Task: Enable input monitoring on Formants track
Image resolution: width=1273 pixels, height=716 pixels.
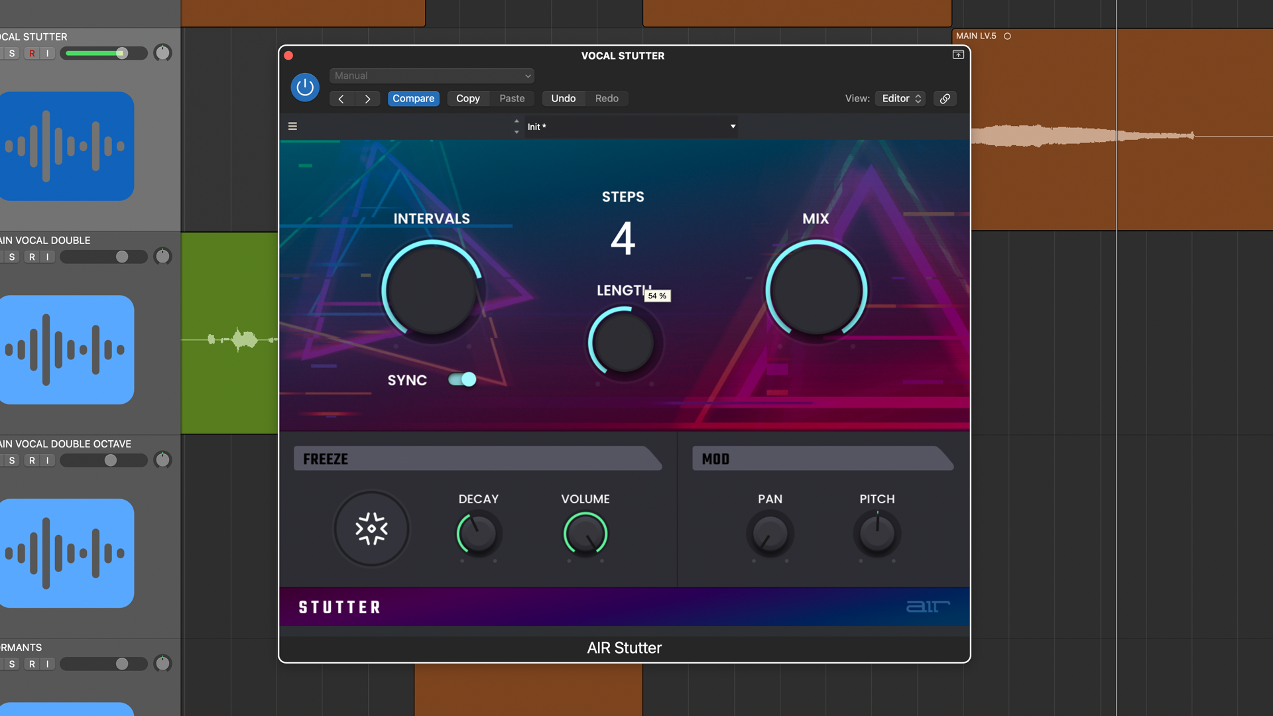Action: click(48, 664)
